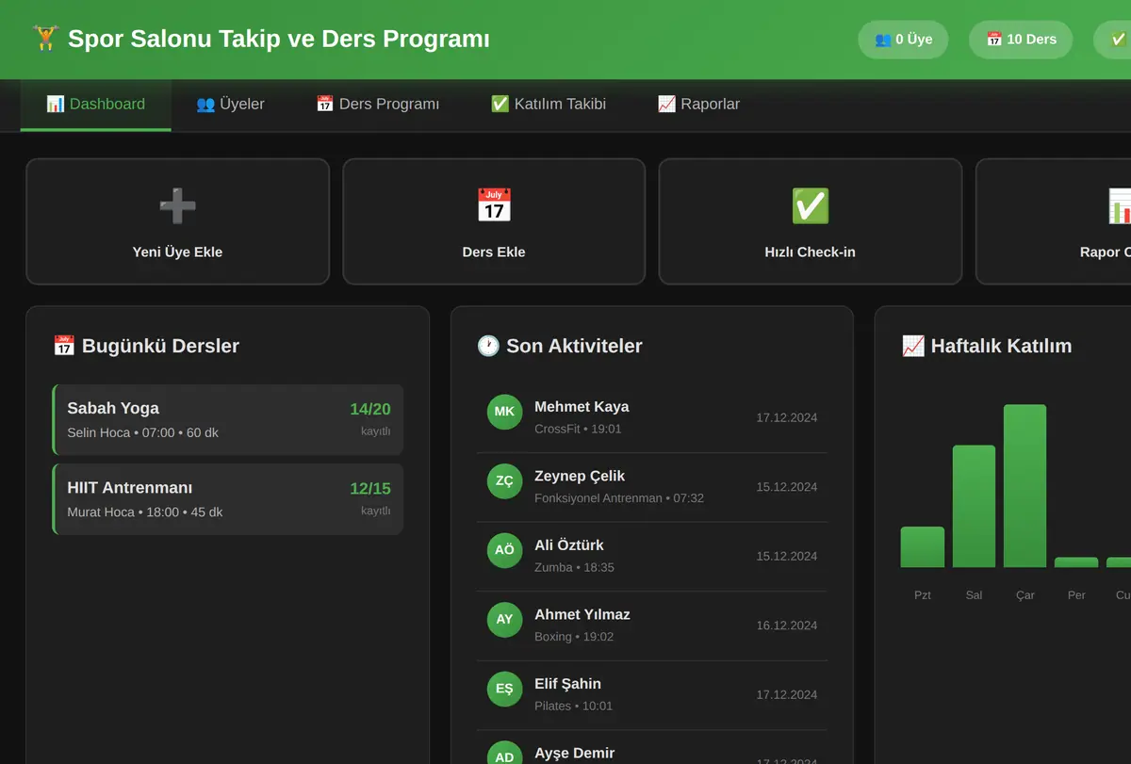Click the Hızlı Check-in label
The image size is (1131, 764).
[x=811, y=252]
